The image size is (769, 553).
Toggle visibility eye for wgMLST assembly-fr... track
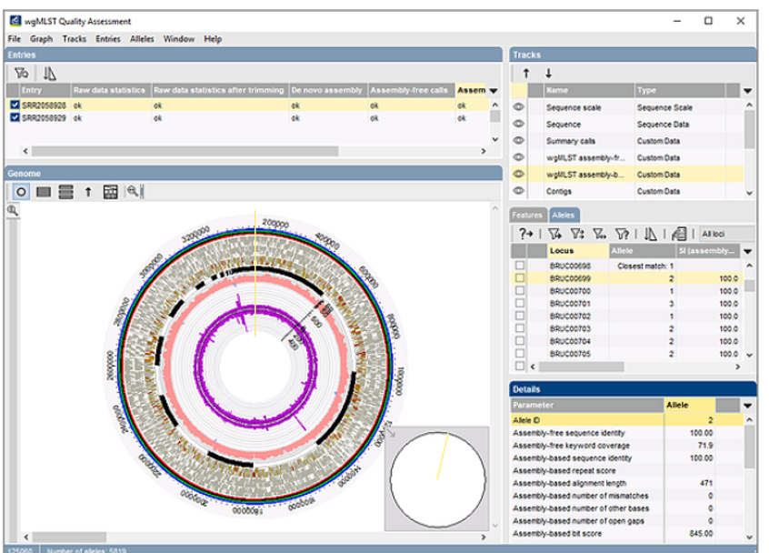pyautogui.click(x=518, y=157)
